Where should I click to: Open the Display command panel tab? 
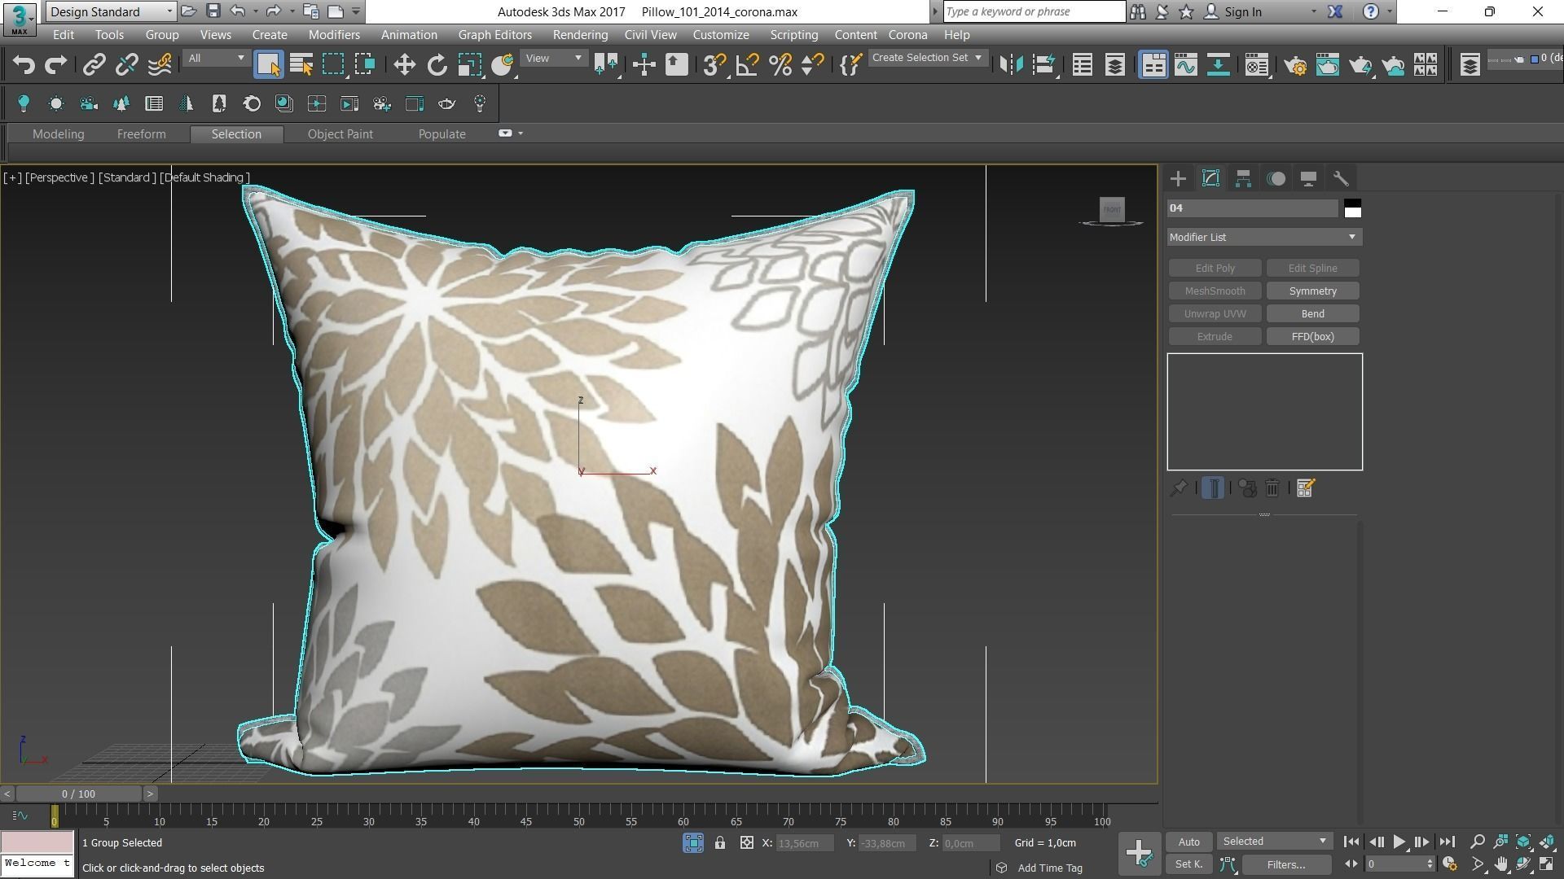1308,178
